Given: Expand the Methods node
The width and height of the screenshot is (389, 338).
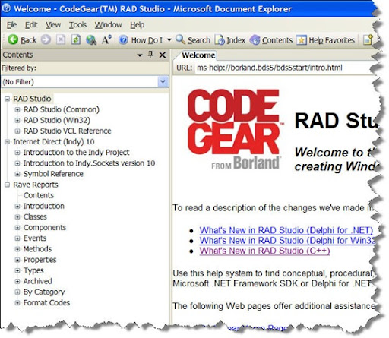Looking at the screenshot, I should 17,249.
